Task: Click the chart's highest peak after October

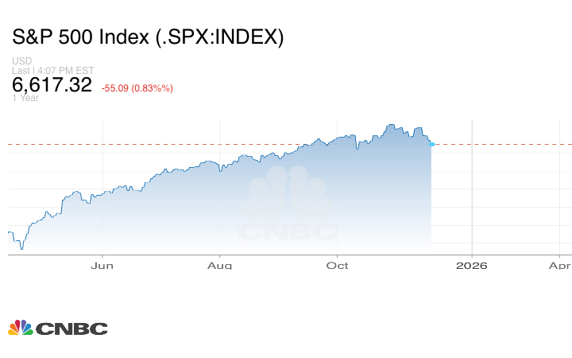Action: (390, 125)
